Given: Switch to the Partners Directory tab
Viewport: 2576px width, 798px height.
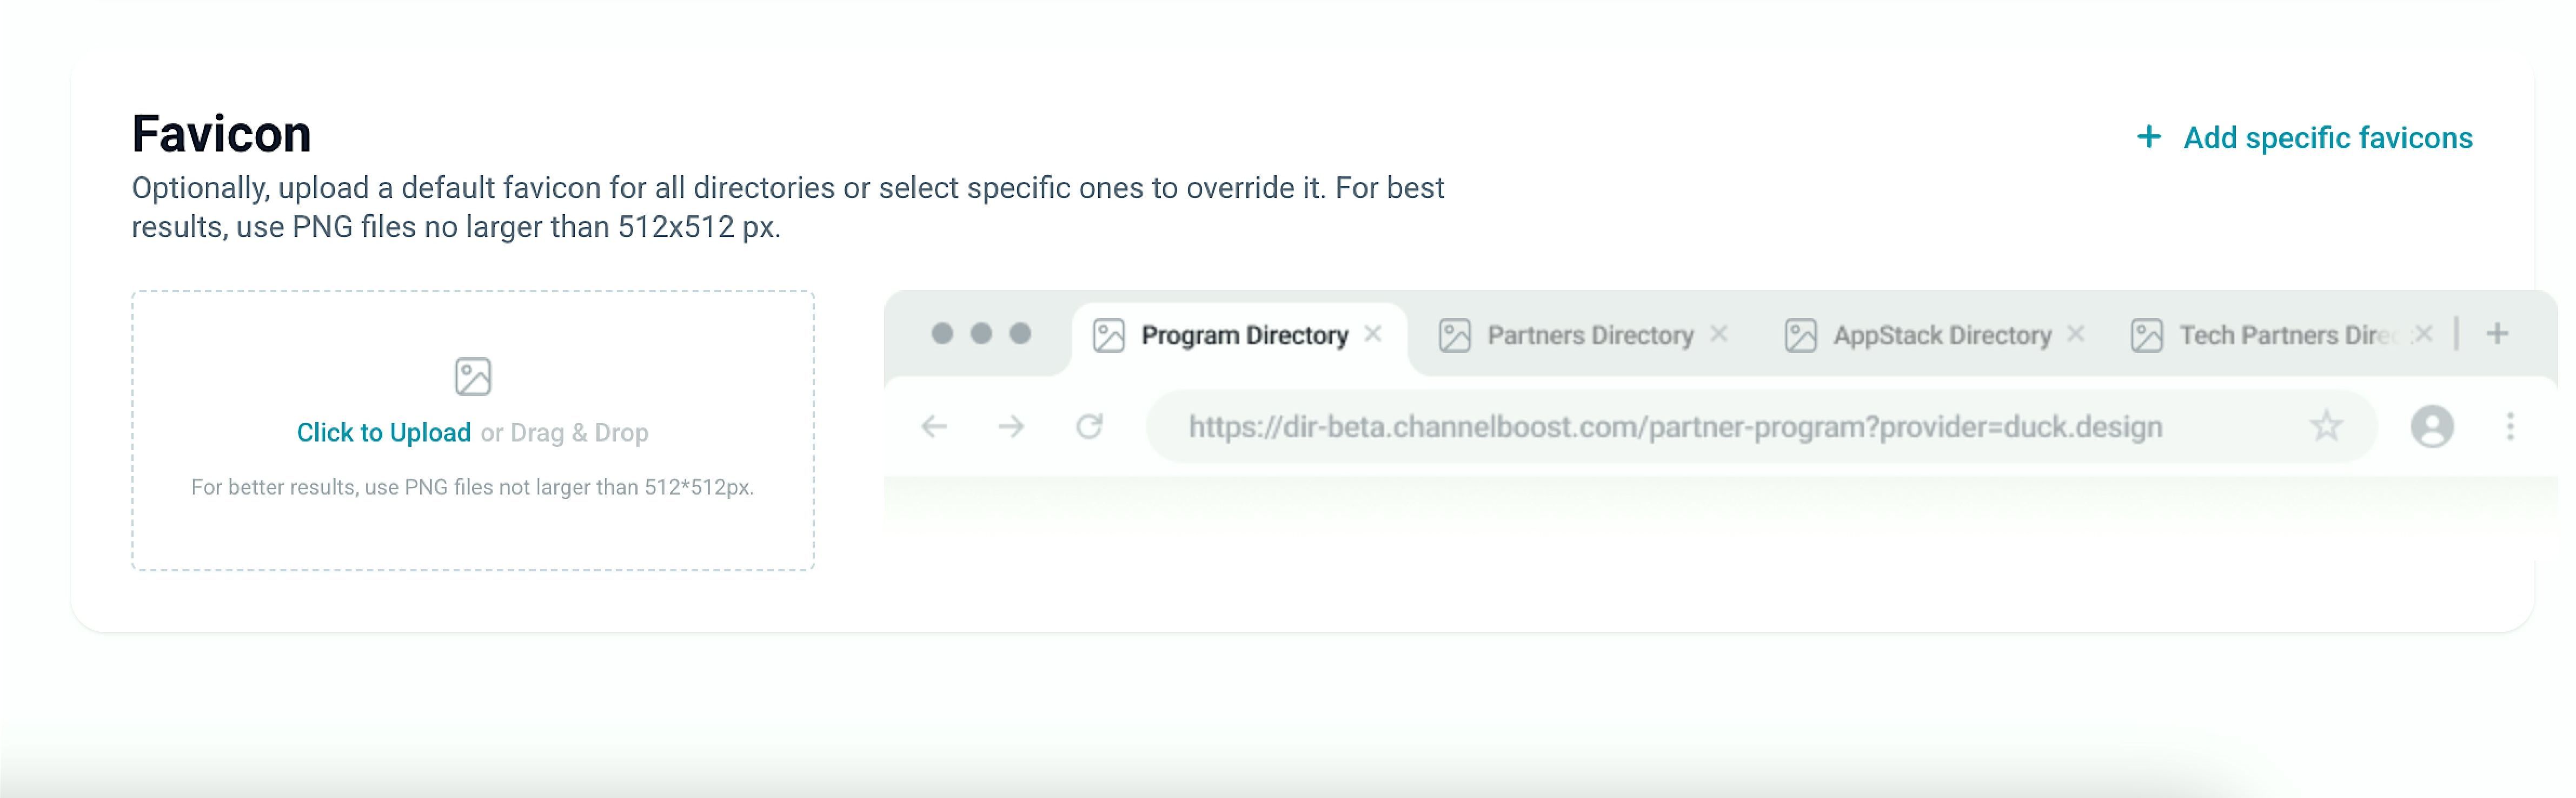Looking at the screenshot, I should [1590, 335].
